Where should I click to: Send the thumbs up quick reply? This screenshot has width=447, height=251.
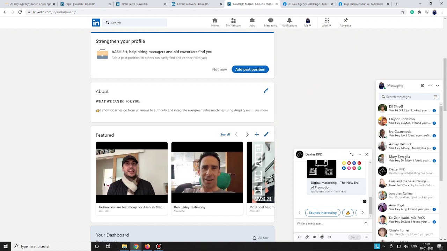coord(348,213)
